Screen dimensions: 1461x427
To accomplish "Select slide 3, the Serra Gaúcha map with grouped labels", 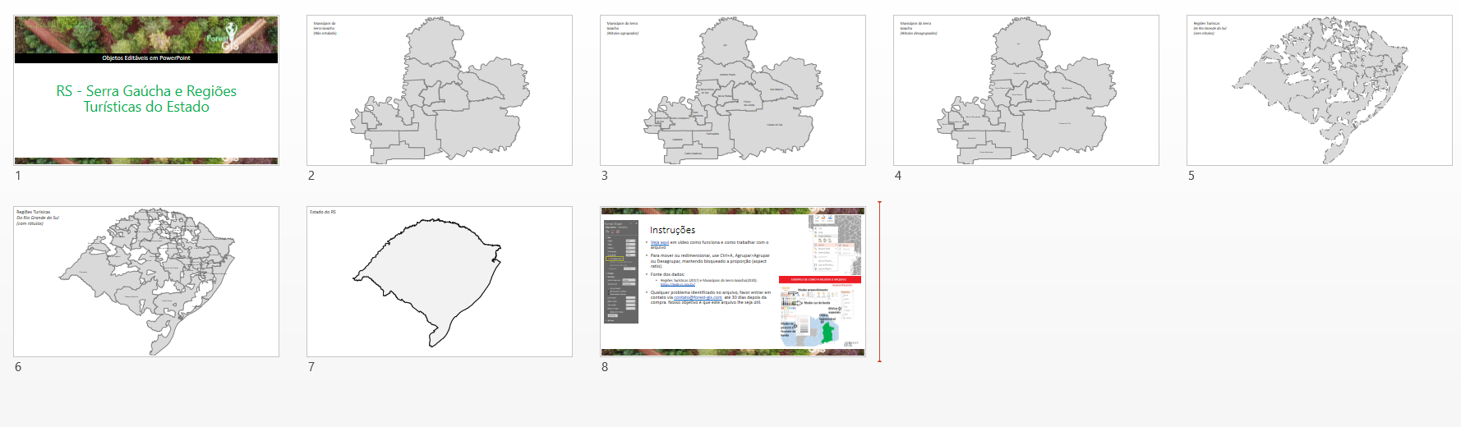I will coord(733,90).
